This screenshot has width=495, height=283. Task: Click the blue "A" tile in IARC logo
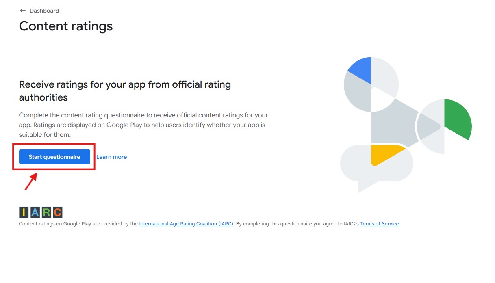(x=35, y=212)
